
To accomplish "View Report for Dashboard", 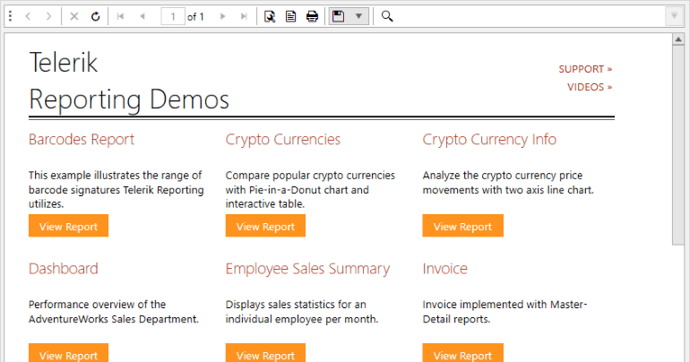I will pyautogui.click(x=68, y=353).
